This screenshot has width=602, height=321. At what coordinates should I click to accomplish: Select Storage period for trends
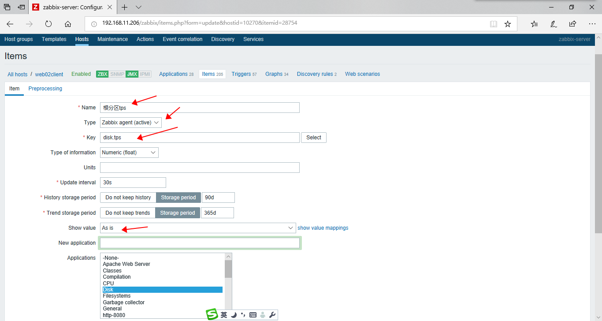pos(178,213)
